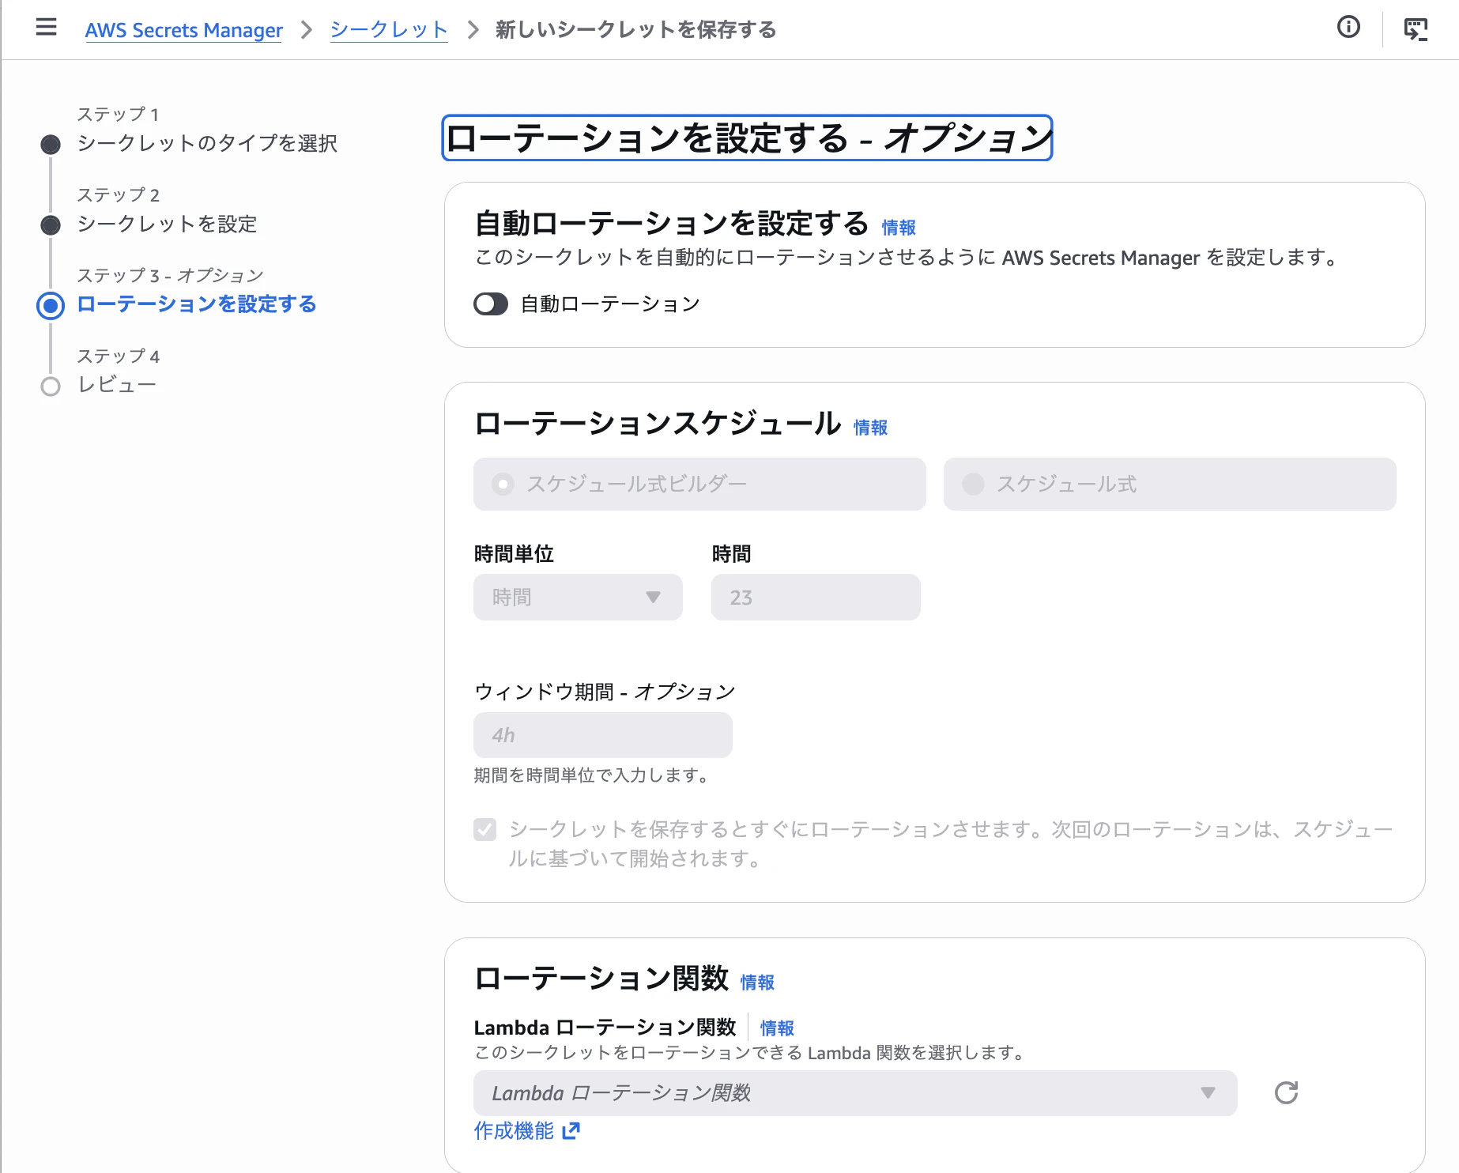Enable the 自動ローテーション toggle
The image size is (1459, 1173).
[490, 304]
